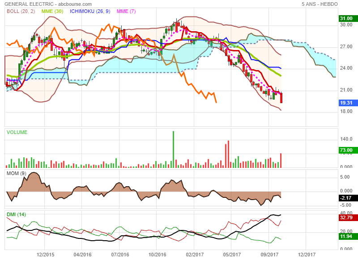Click the 11.94 green DMI value tag
The width and height of the screenshot is (358, 259).
(349, 236)
